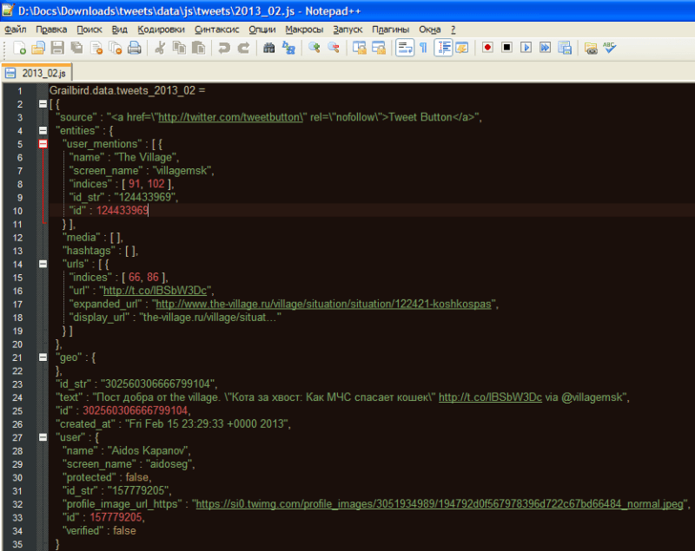Open the Кодировки menu
This screenshot has height=551, width=695.
161,30
